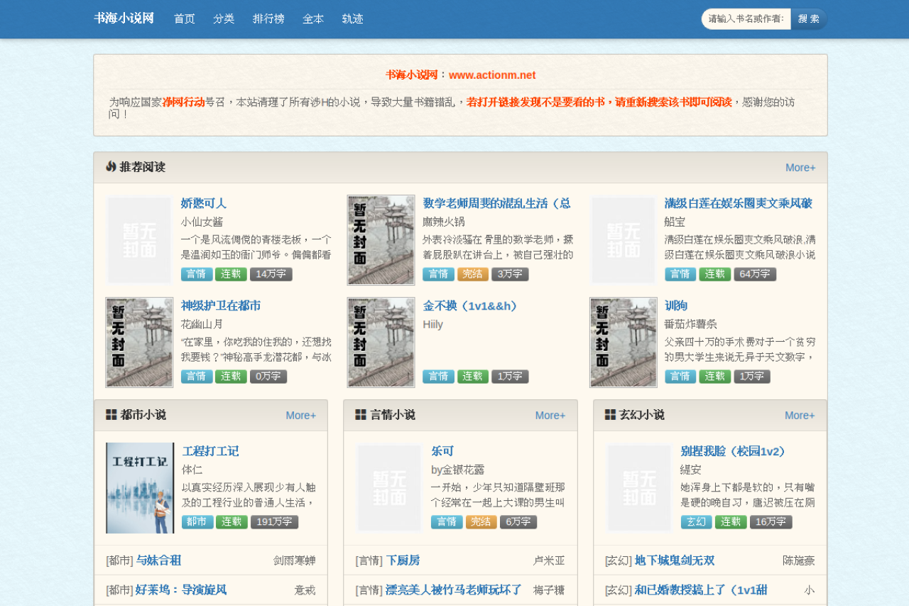
Task: Click the grid icon beside 言情小说
Action: tap(361, 415)
